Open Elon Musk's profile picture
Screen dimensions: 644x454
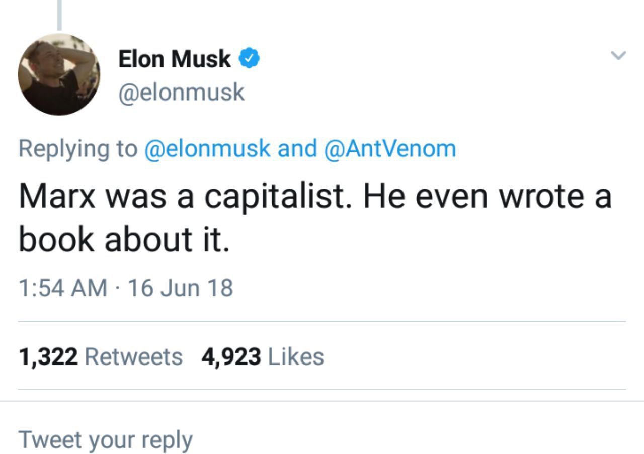(x=59, y=74)
